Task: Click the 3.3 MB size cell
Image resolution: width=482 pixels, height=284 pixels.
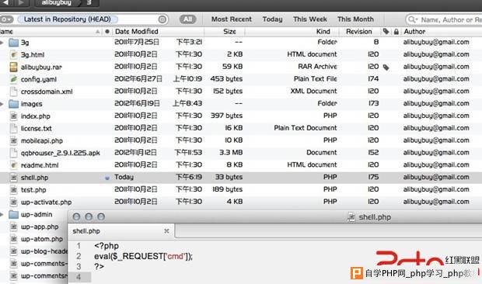Action: (x=231, y=152)
